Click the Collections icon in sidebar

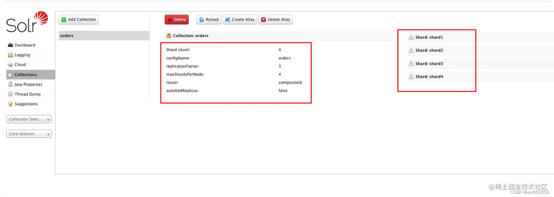tap(10, 75)
